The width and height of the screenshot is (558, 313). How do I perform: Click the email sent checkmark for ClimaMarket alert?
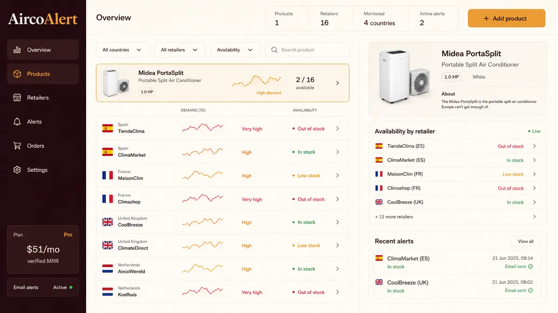click(531, 267)
